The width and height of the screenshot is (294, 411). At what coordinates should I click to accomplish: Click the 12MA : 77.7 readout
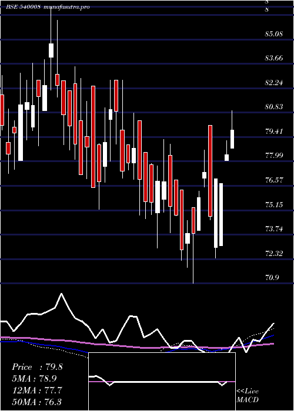click(37, 390)
